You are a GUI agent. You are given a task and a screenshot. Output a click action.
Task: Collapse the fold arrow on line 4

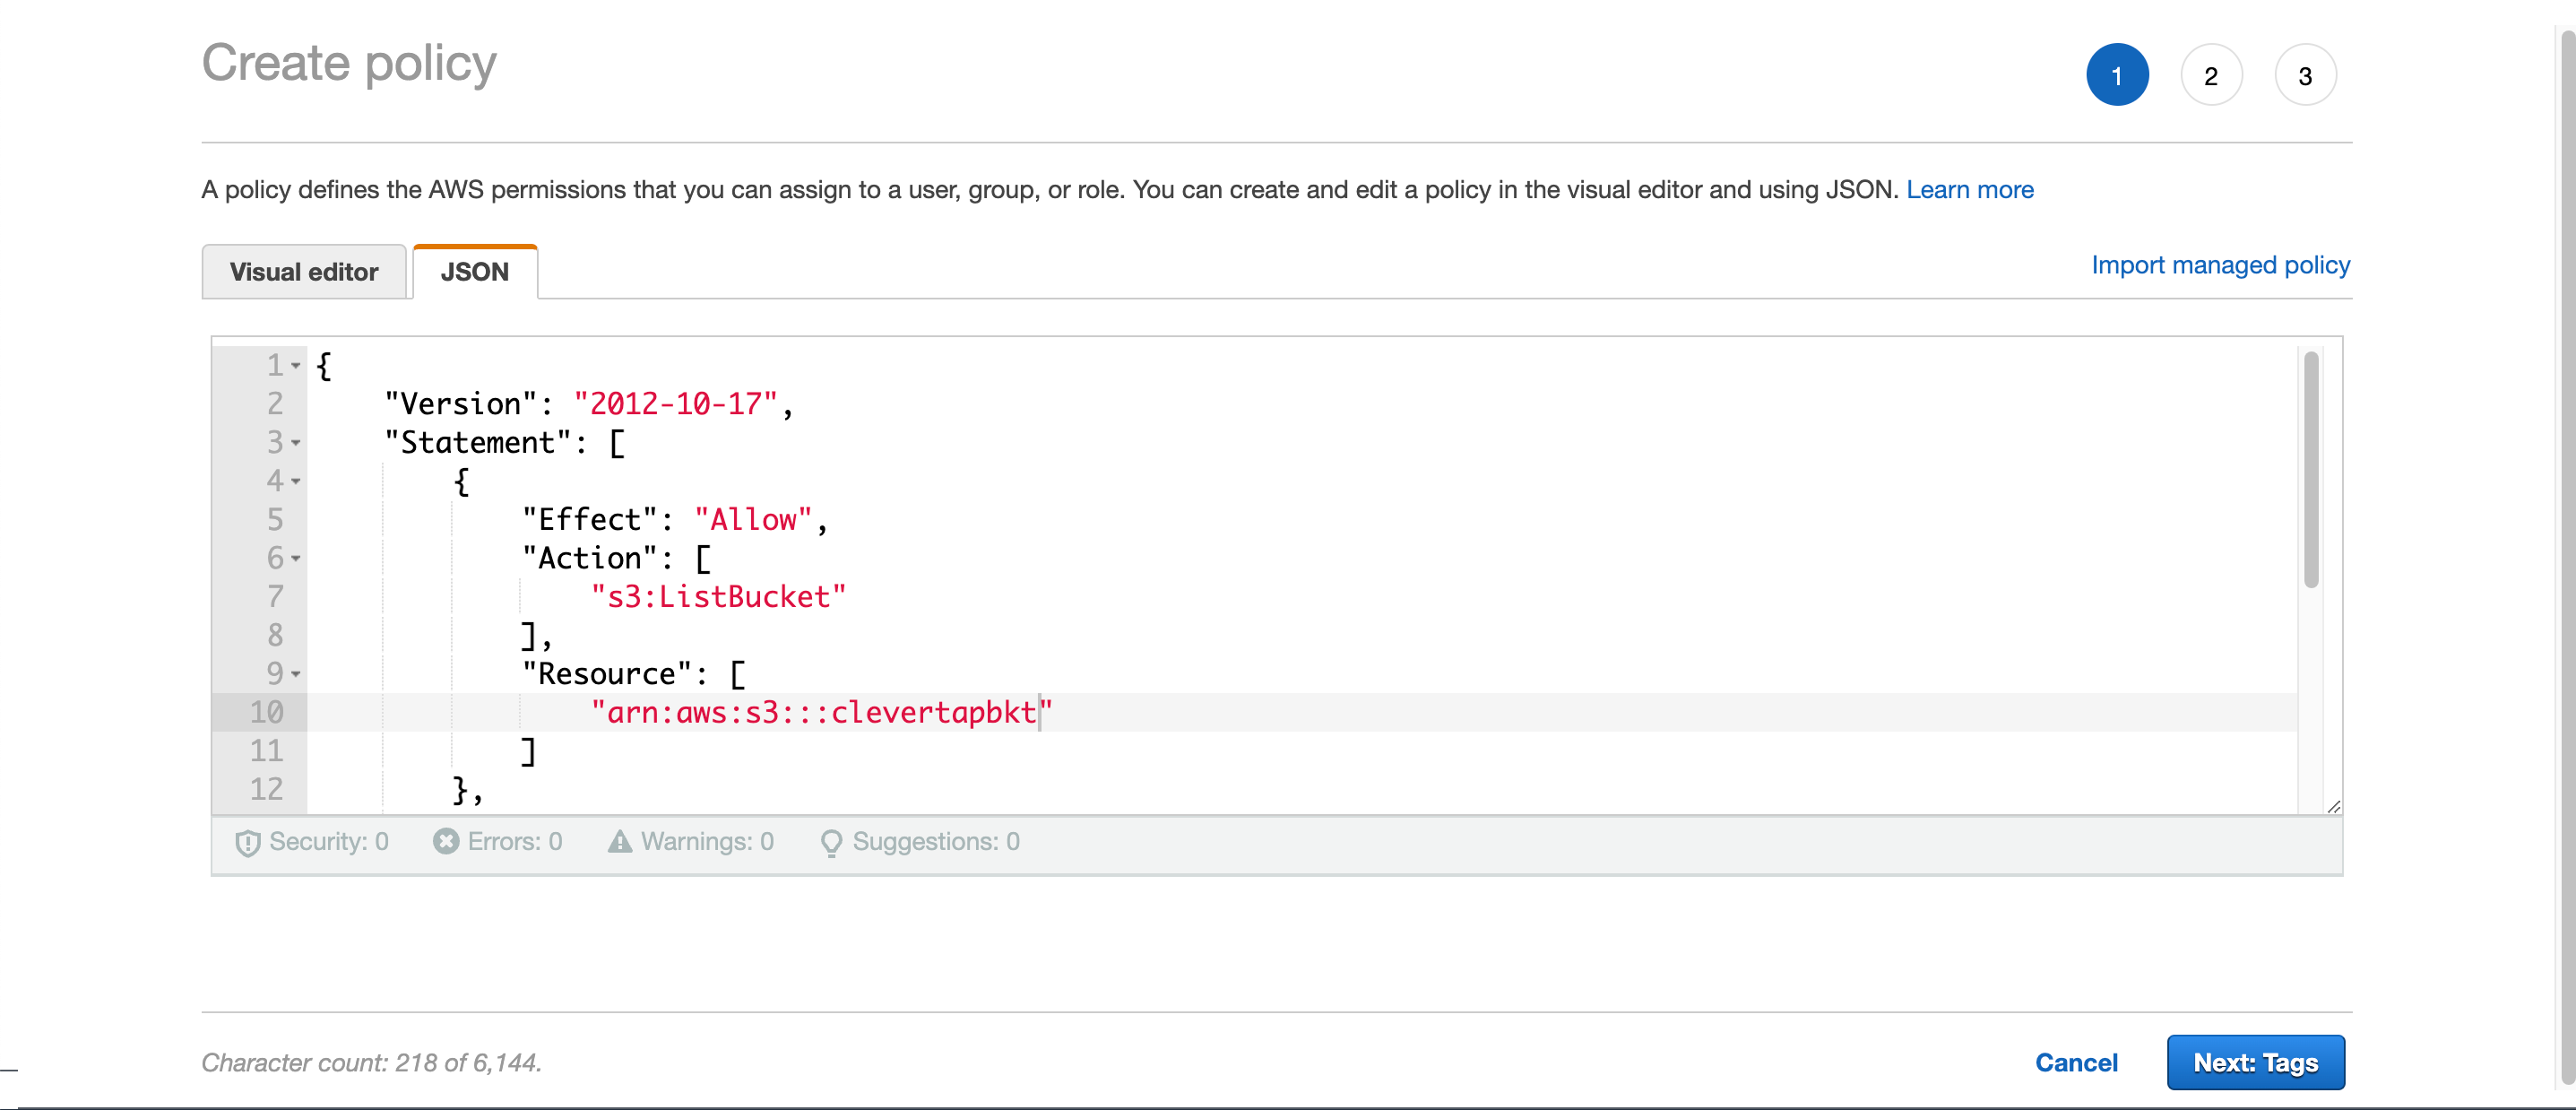click(x=296, y=482)
